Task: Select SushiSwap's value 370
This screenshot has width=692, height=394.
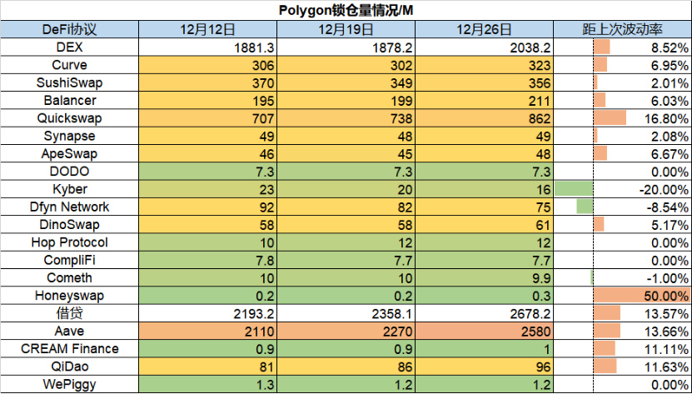Action: coord(207,82)
